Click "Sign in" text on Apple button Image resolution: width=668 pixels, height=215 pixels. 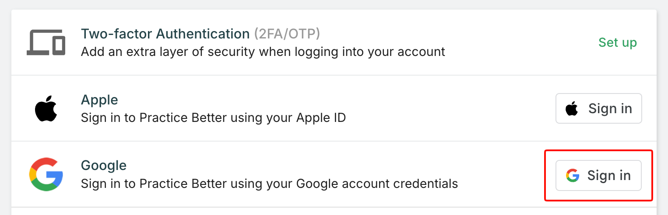click(x=610, y=108)
